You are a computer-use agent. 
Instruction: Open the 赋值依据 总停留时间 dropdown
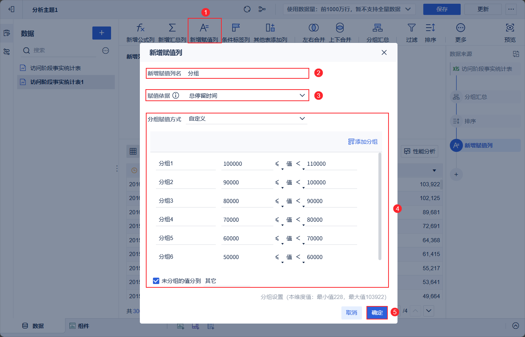coord(247,96)
